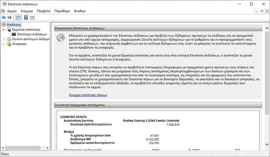
Task: Select Επιδόσεις in the console tree
Action: (14, 25)
